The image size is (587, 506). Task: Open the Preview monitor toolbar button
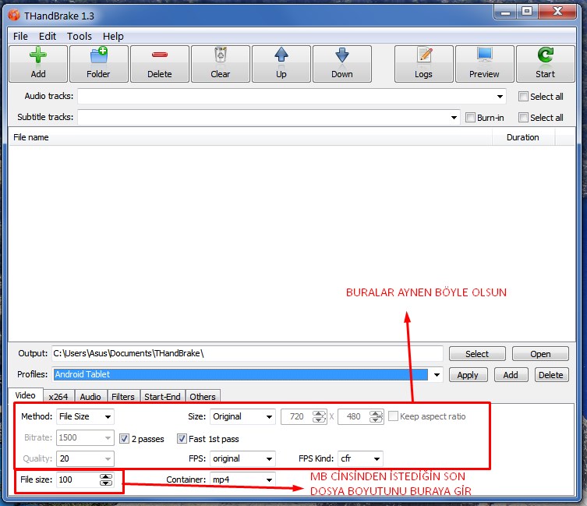tap(484, 63)
